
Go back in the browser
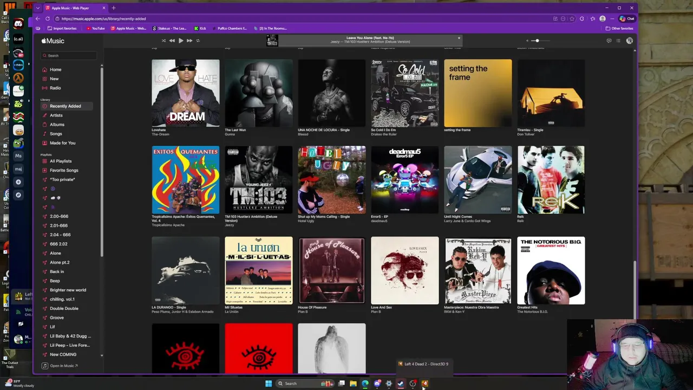(x=37, y=18)
